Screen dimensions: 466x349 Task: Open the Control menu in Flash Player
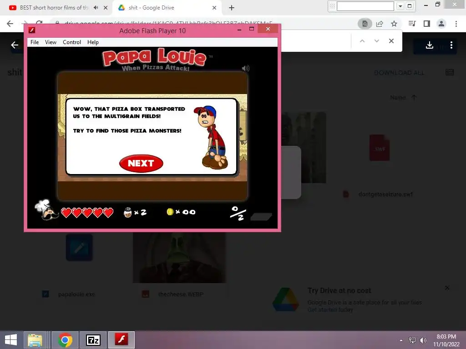pyautogui.click(x=71, y=42)
